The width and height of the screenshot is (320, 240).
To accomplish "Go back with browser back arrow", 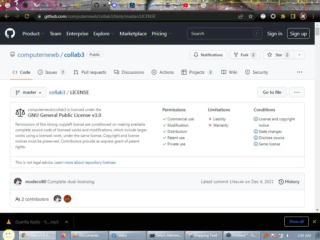I will click(7, 16).
